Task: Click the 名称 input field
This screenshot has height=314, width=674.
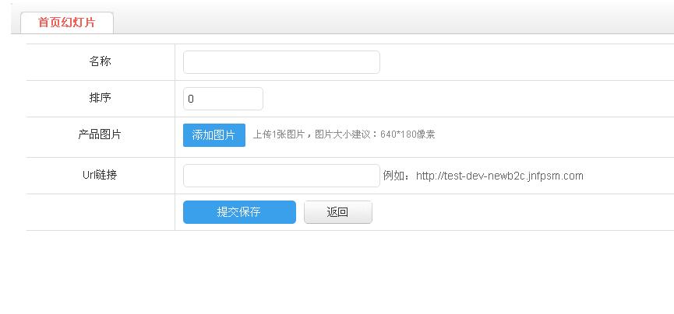Action: tap(281, 62)
